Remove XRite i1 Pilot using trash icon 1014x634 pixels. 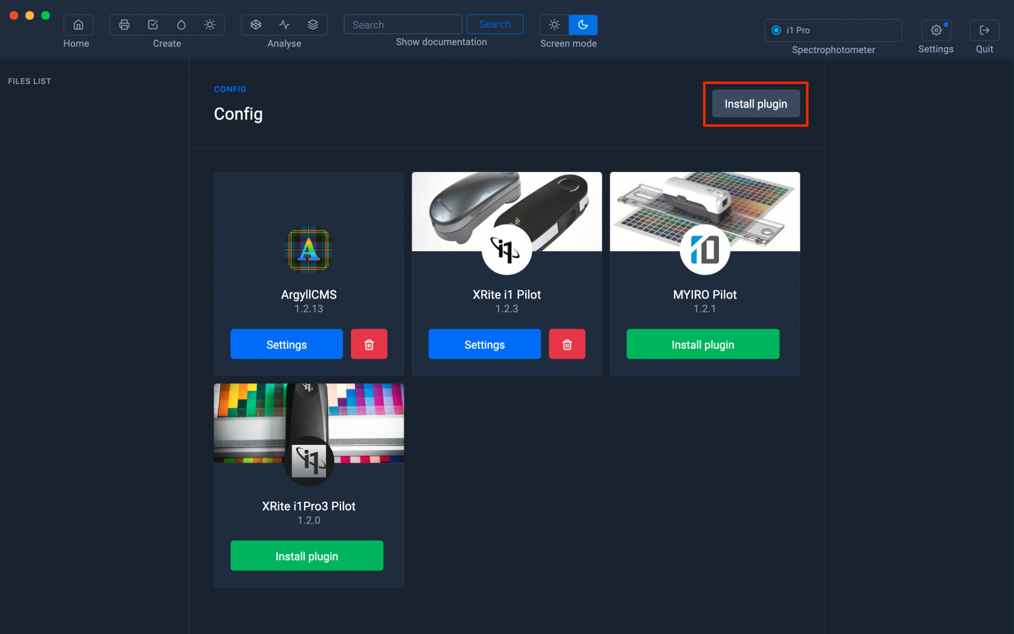point(567,344)
